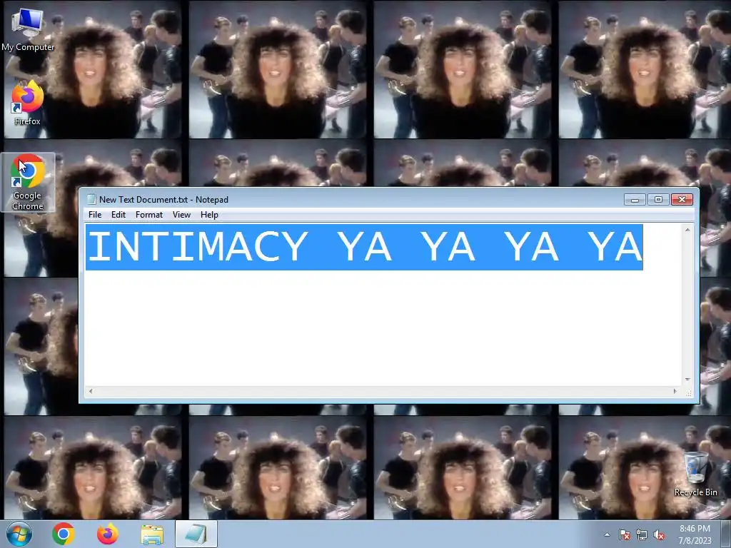Open the Windows Start orb

pyautogui.click(x=19, y=534)
